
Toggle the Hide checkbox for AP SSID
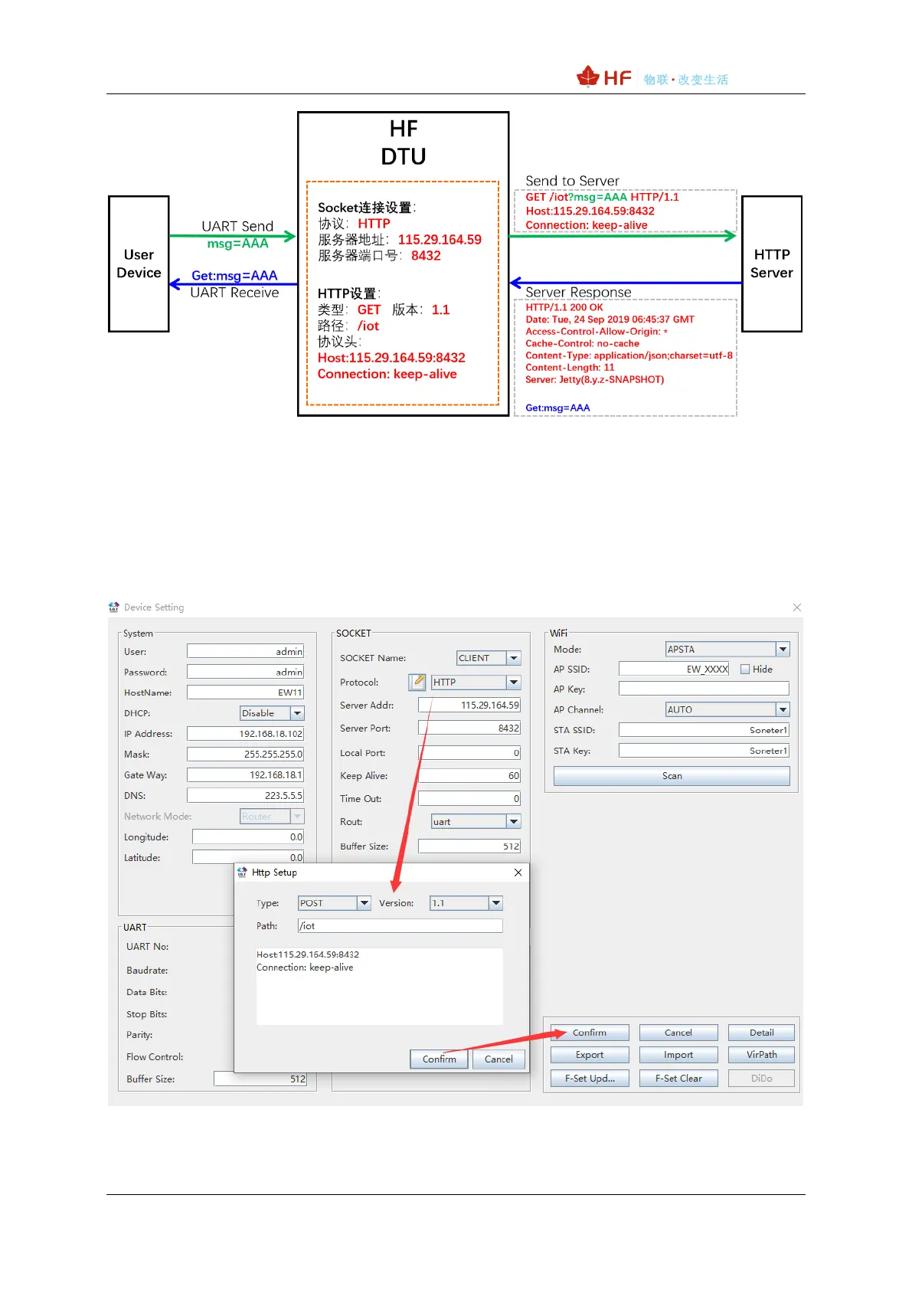pos(745,669)
